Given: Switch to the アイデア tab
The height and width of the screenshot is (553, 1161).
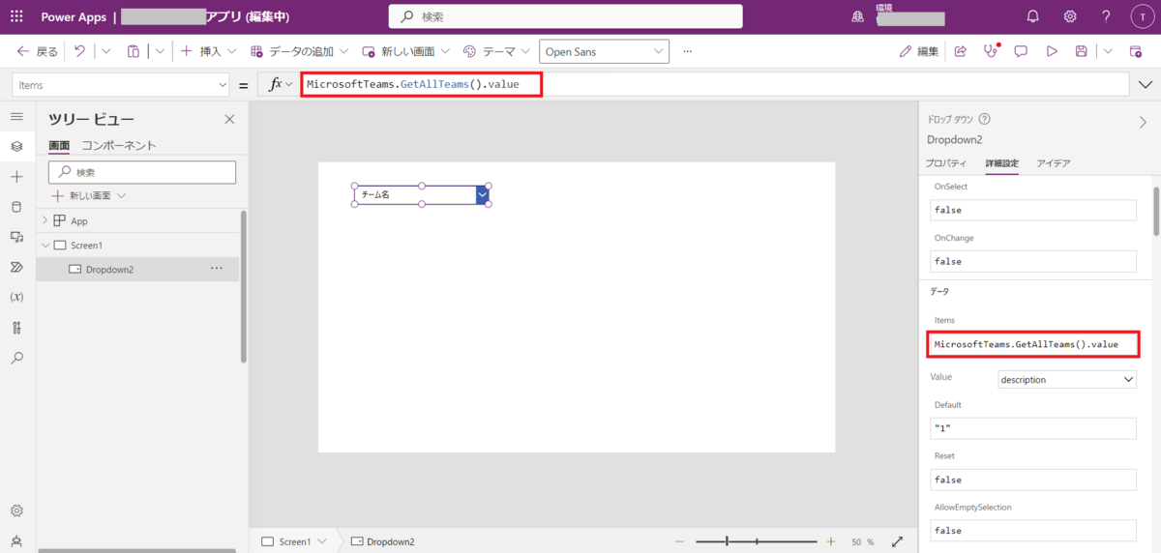Looking at the screenshot, I should pos(1054,163).
